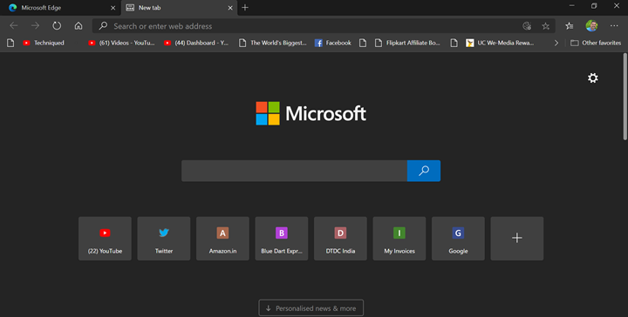The image size is (628, 317).
Task: Click the page vertical scrollbar
Action: (625, 97)
